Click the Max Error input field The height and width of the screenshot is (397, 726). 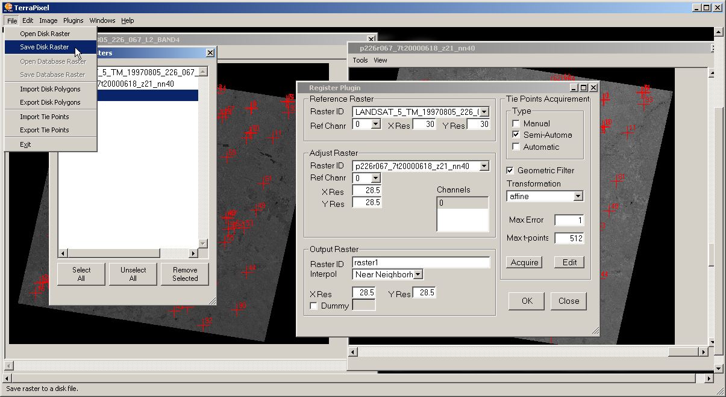coord(569,220)
